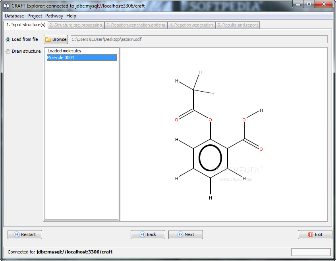Minimize the CRAFT Explorer window
Image resolution: width=336 pixels, height=261 pixels.
click(298, 4)
